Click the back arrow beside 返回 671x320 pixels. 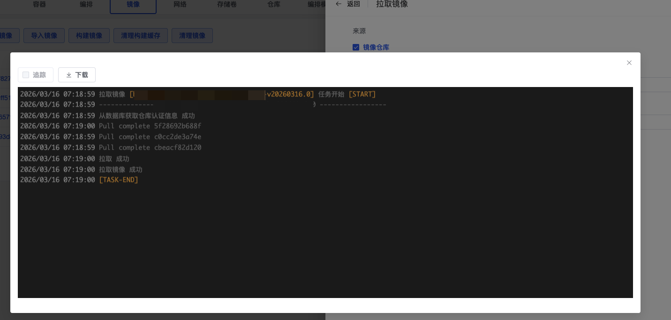pyautogui.click(x=339, y=4)
